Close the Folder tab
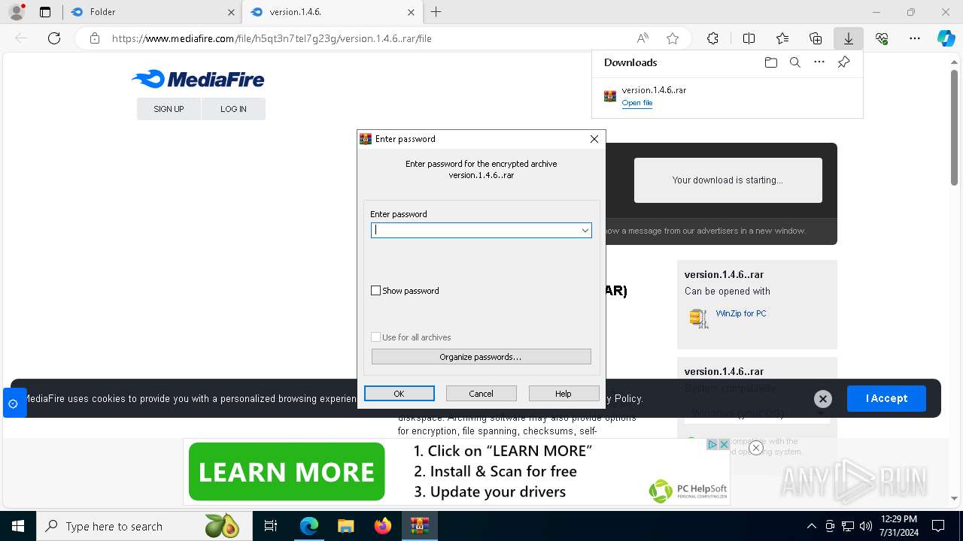The image size is (963, 541). [231, 12]
